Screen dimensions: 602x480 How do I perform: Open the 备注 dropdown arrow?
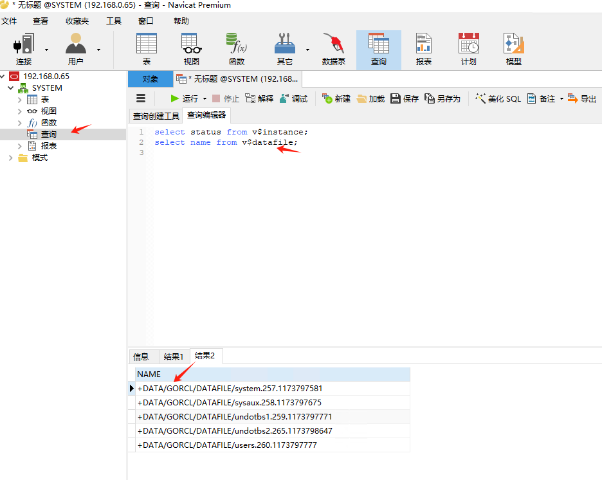[561, 98]
